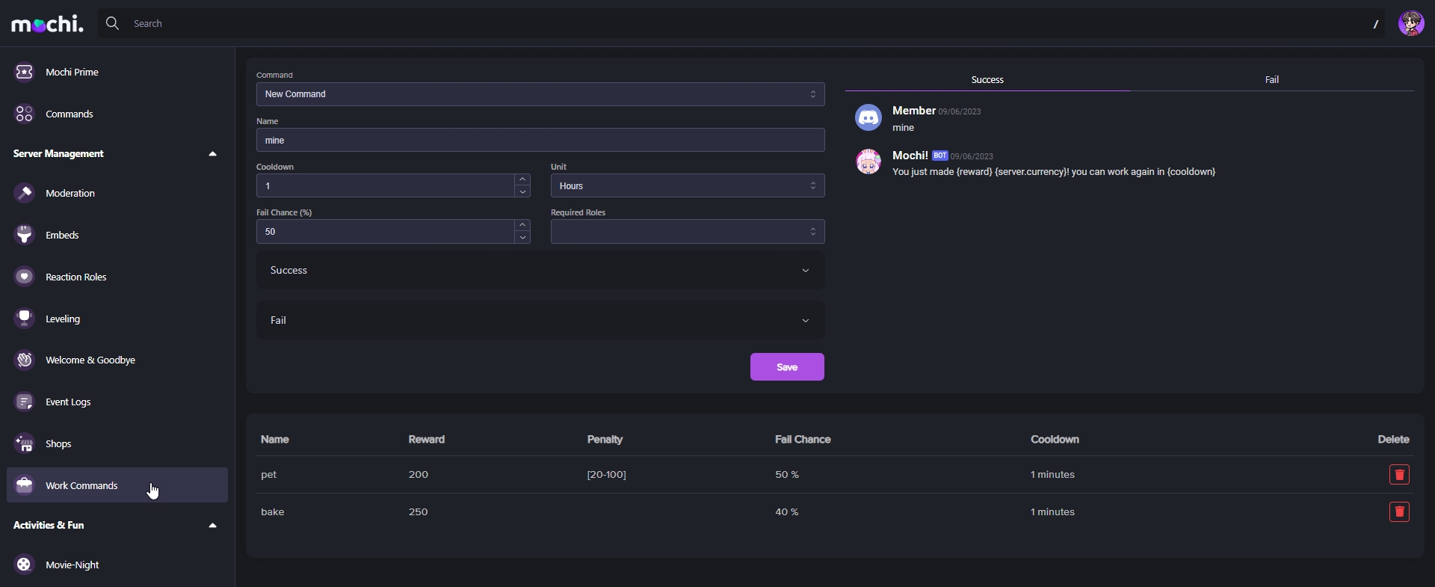Open the Mochi Prime link
The width and height of the screenshot is (1435, 587).
[x=72, y=72]
